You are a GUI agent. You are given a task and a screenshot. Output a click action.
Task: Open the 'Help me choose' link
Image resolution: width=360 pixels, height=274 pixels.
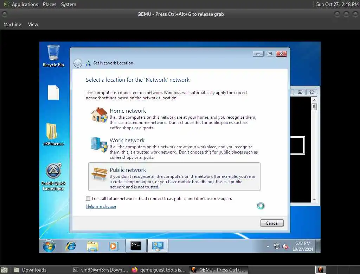pos(101,206)
